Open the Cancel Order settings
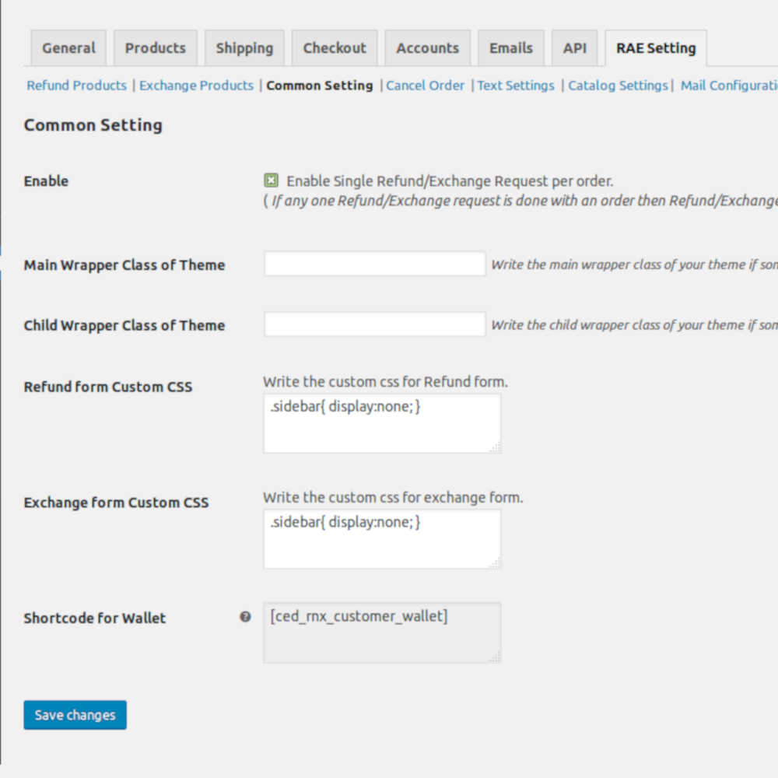 click(426, 86)
